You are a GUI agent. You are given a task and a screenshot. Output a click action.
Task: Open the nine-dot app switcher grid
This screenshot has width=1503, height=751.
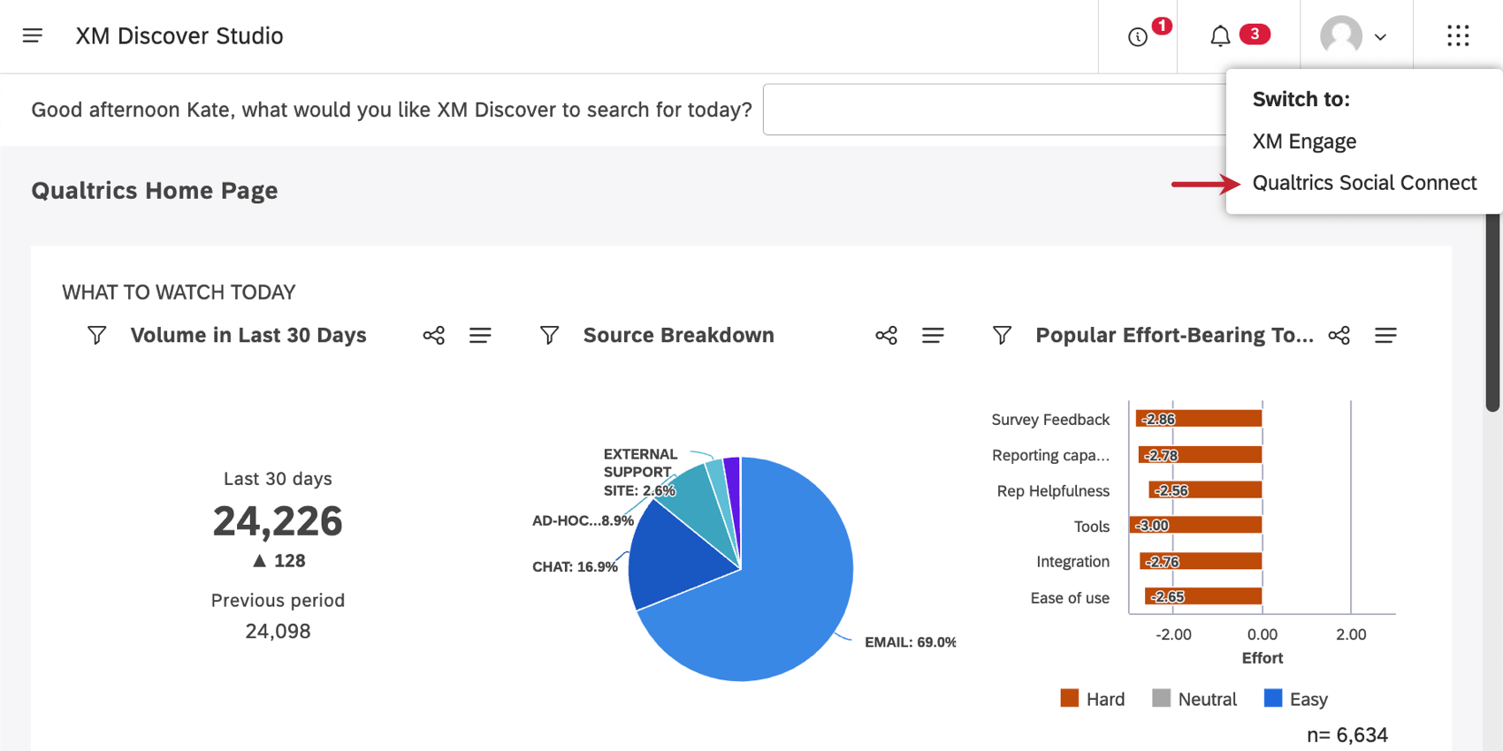pyautogui.click(x=1458, y=35)
